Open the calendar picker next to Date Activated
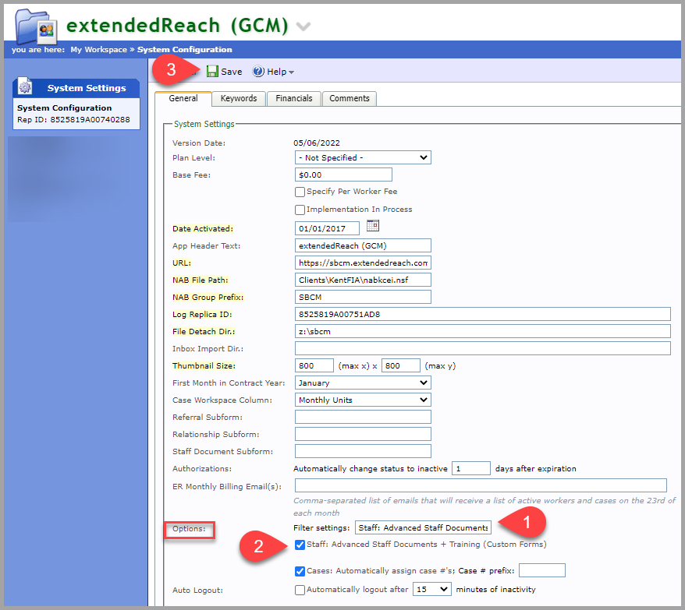 (373, 226)
